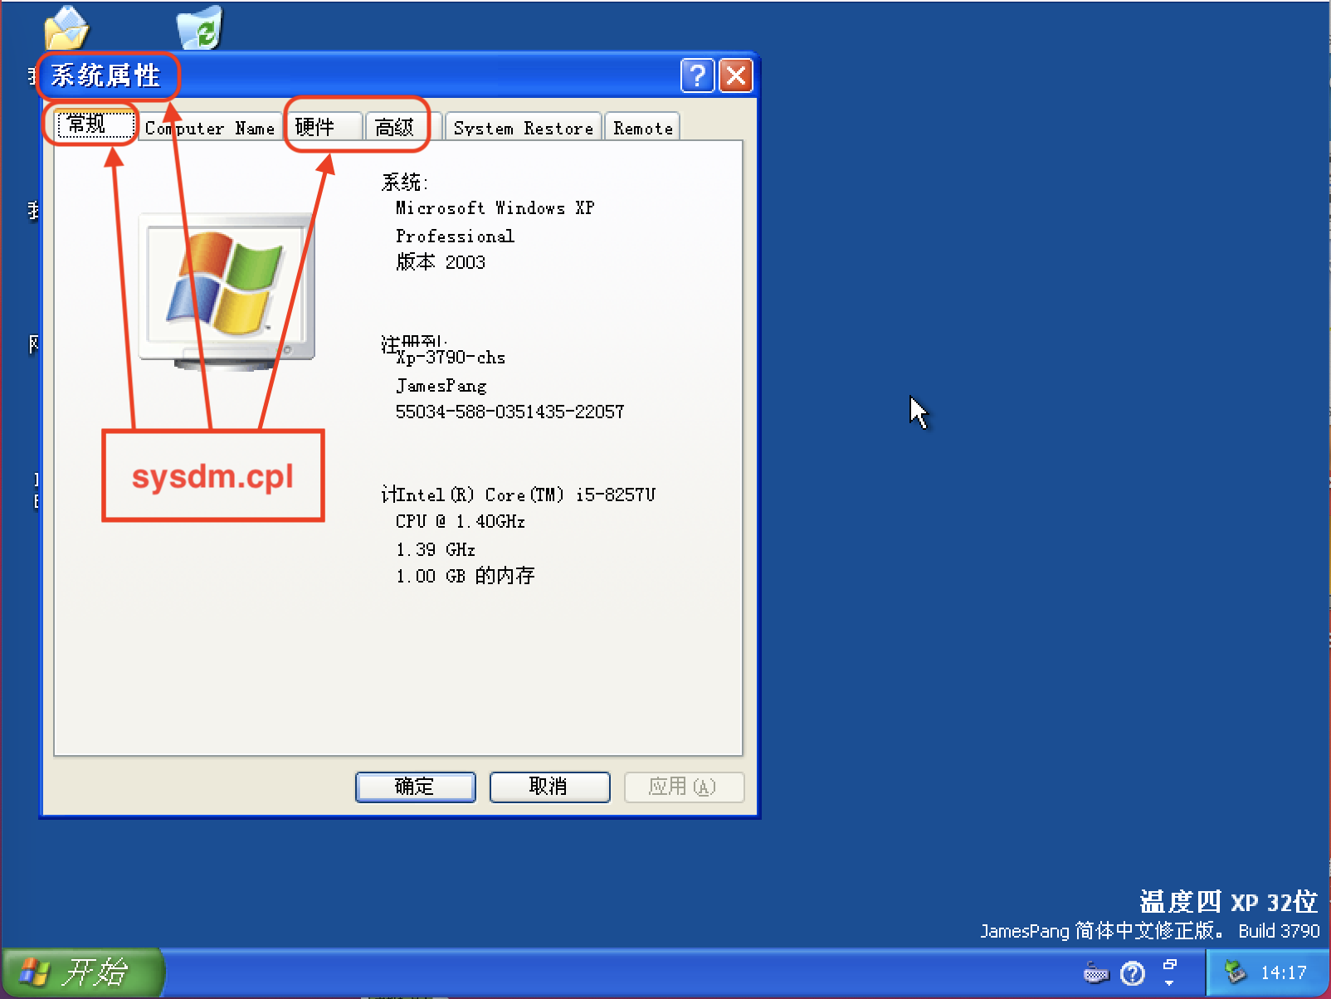
Task: Click the product ID 55034-588-0351435-22057
Action: pyautogui.click(x=509, y=412)
